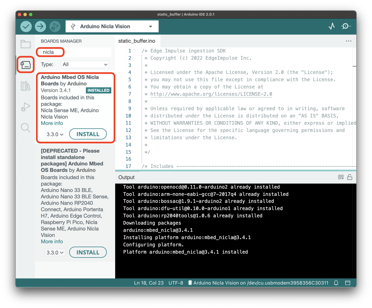
Task: Select the static_buffer.ino editor tab
Action: (137, 41)
